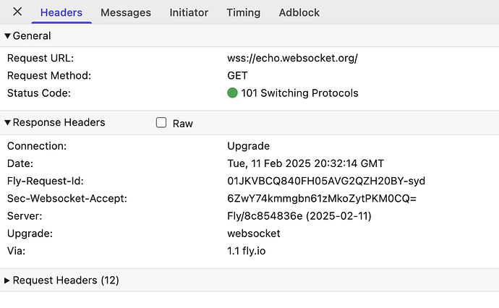499x308 pixels.
Task: Click the Fly-Request-Id value text
Action: coord(326,181)
